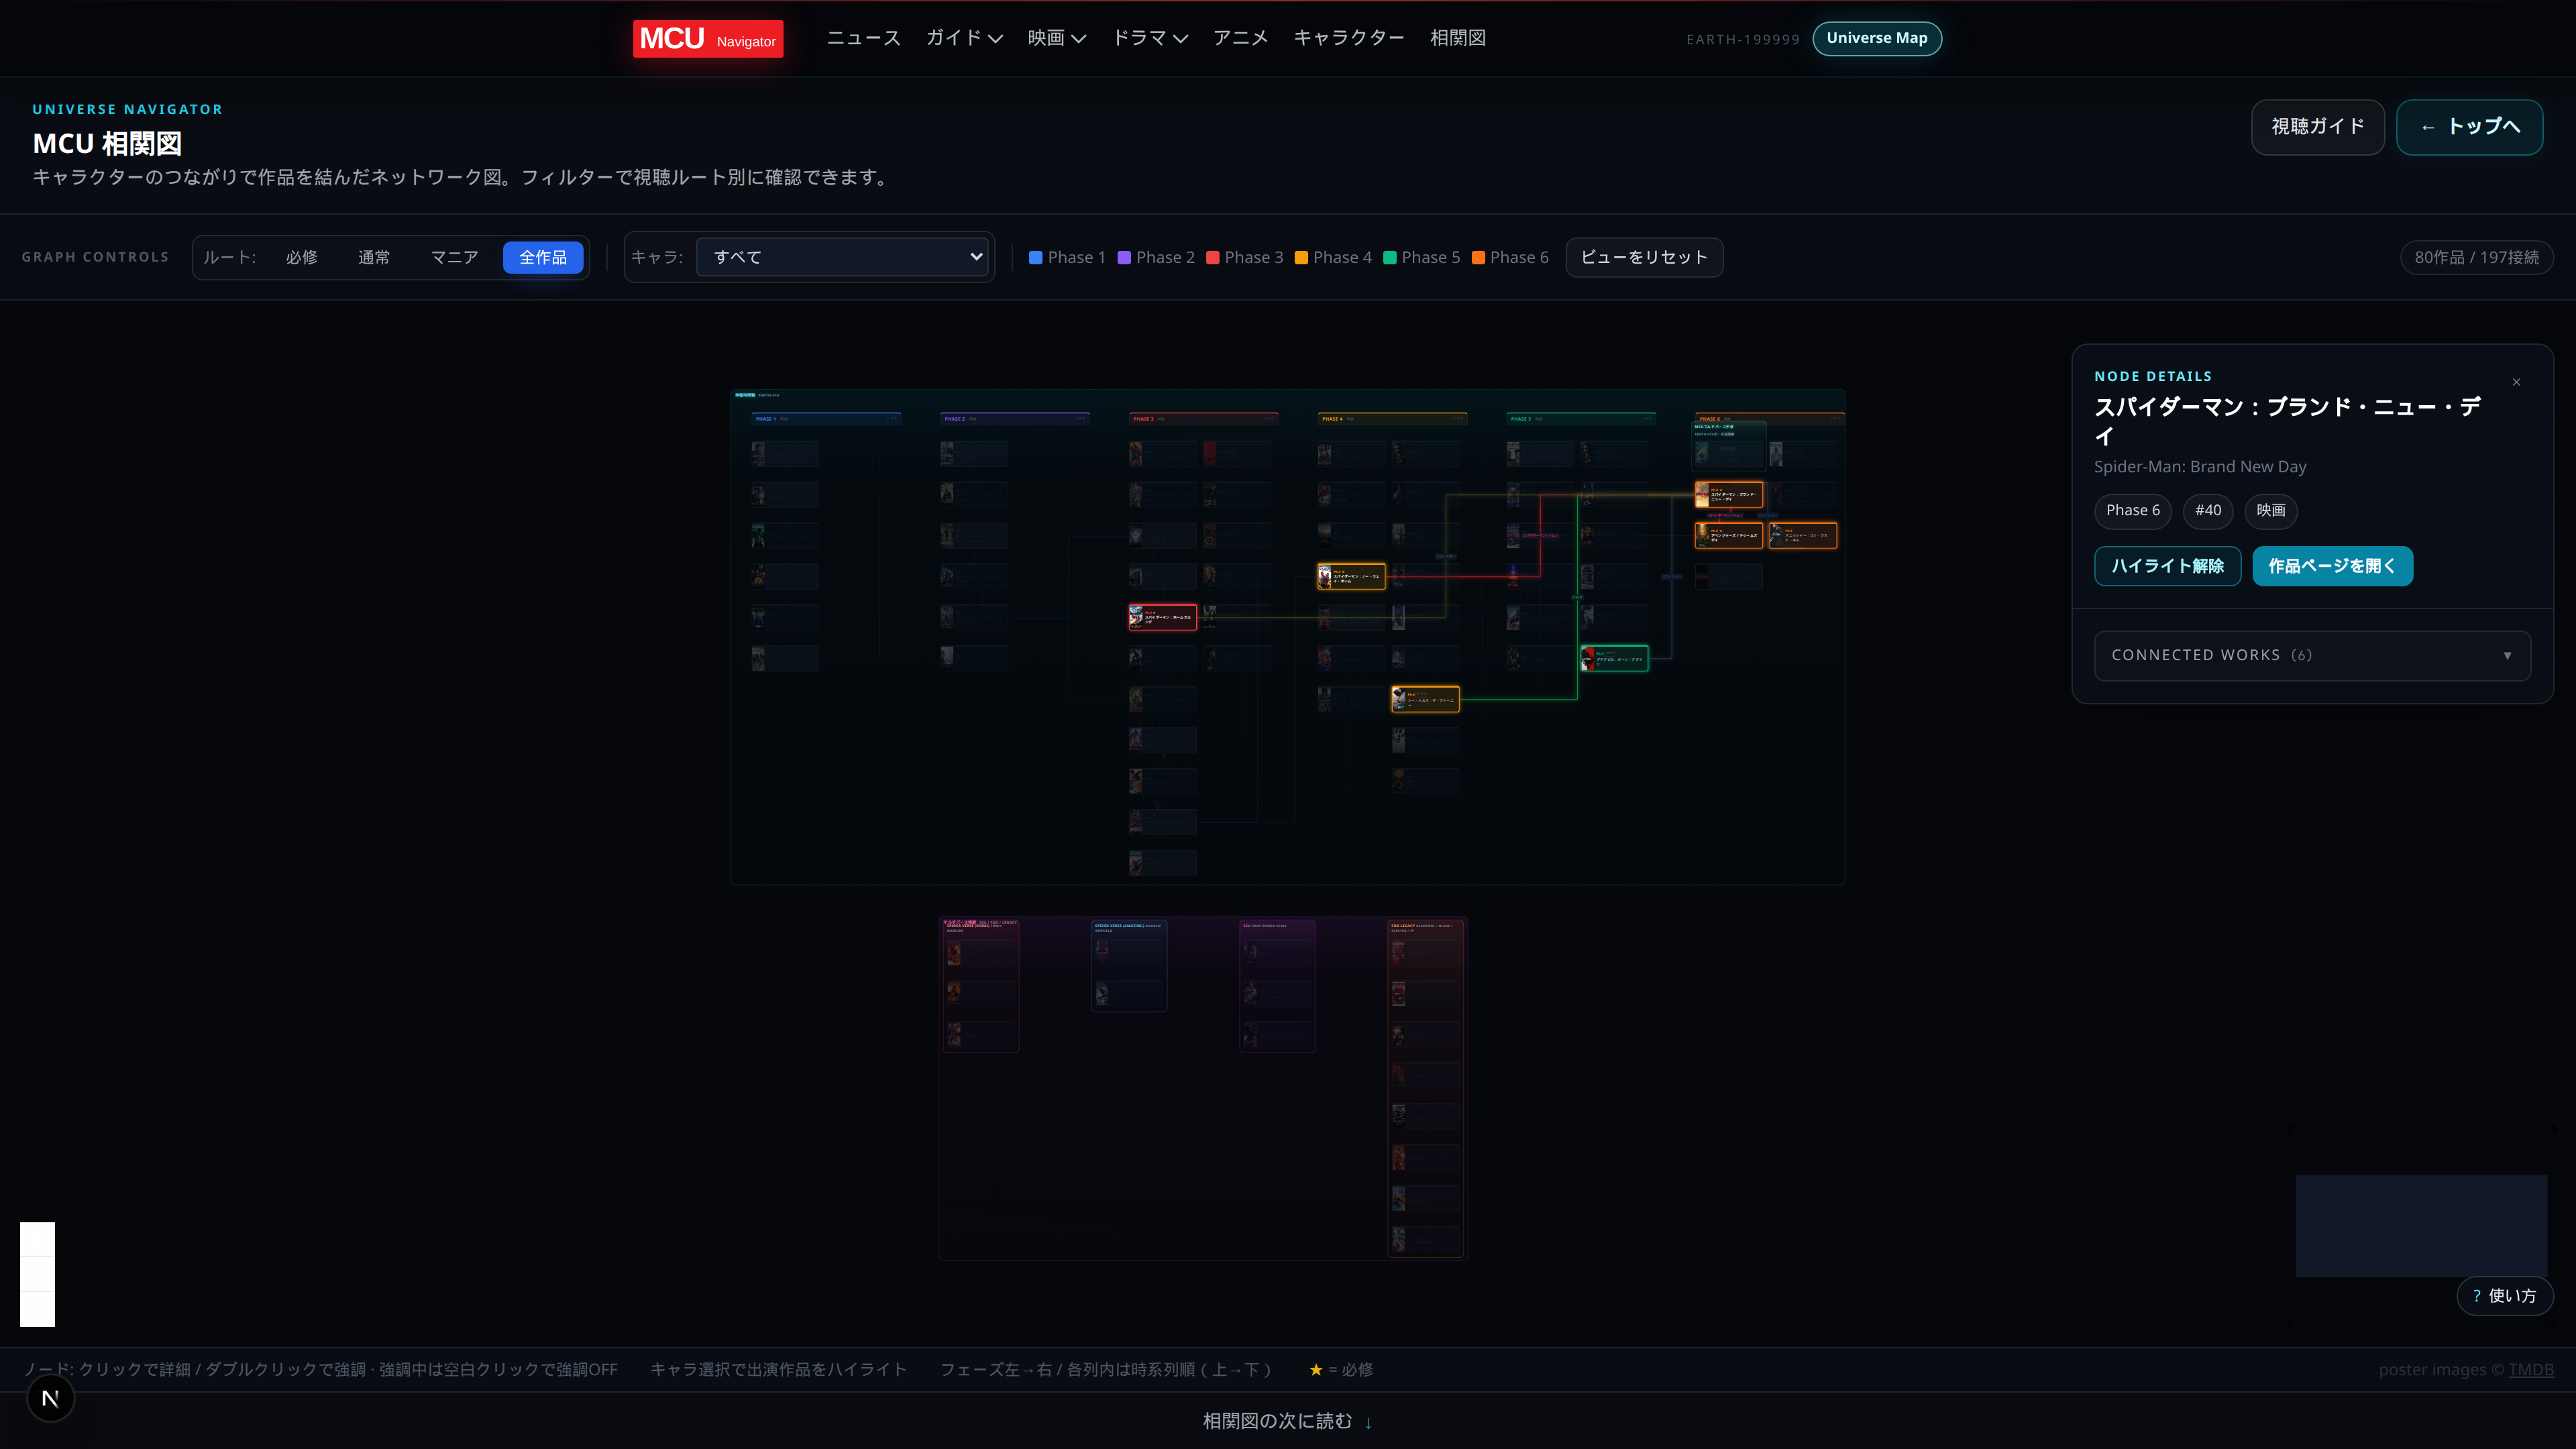This screenshot has height=1449, width=2576.
Task: Select the 全作品 route filter
Action: pos(543,257)
